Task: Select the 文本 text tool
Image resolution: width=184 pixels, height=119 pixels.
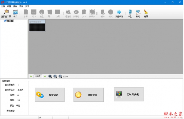Action: click(x=84, y=14)
